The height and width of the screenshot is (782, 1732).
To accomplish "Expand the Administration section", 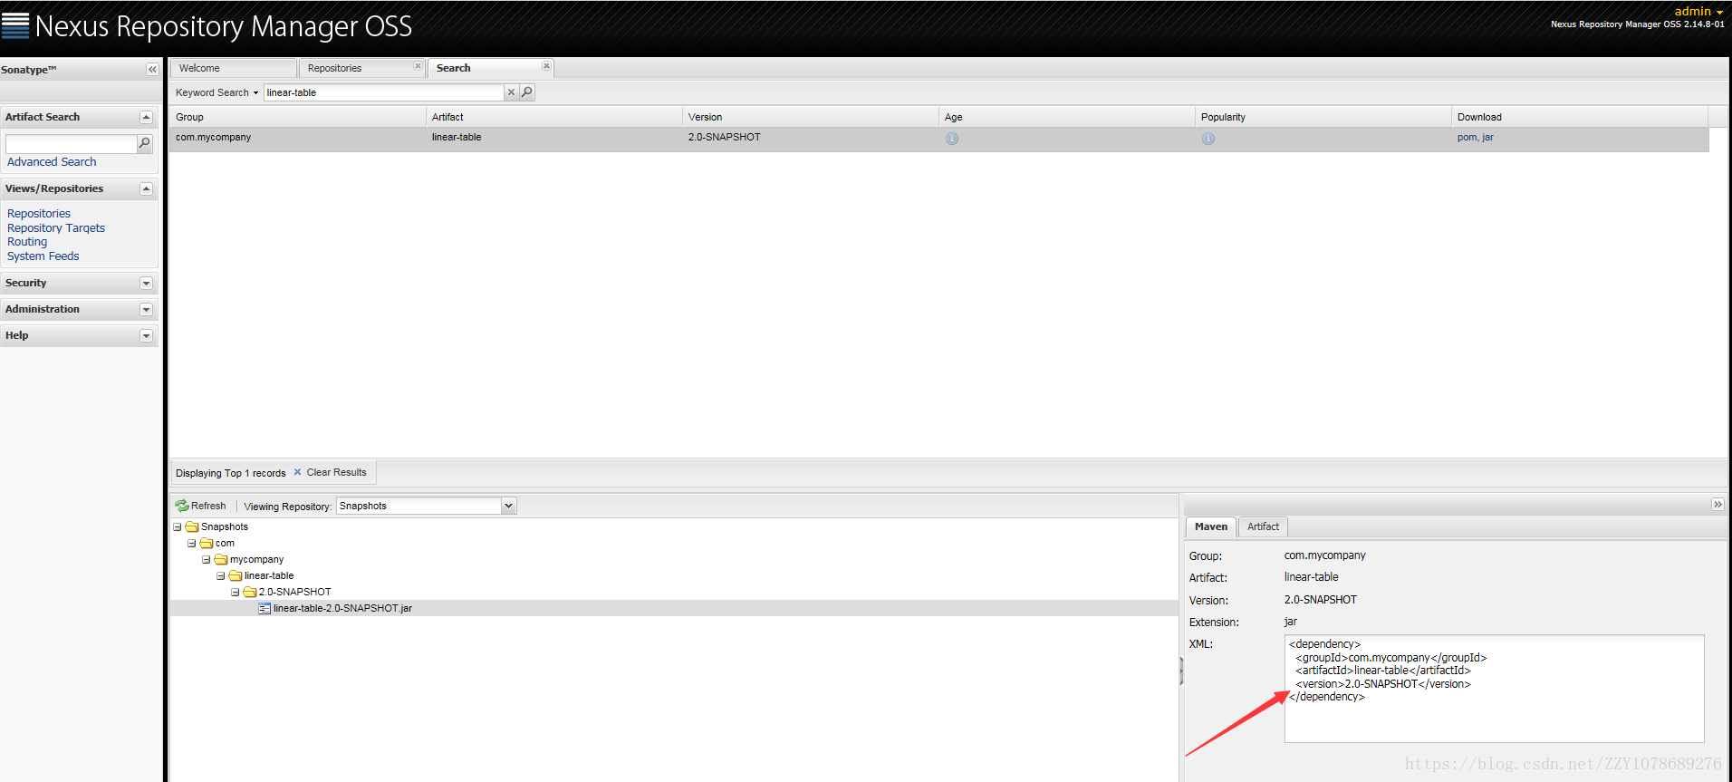I will tap(146, 310).
